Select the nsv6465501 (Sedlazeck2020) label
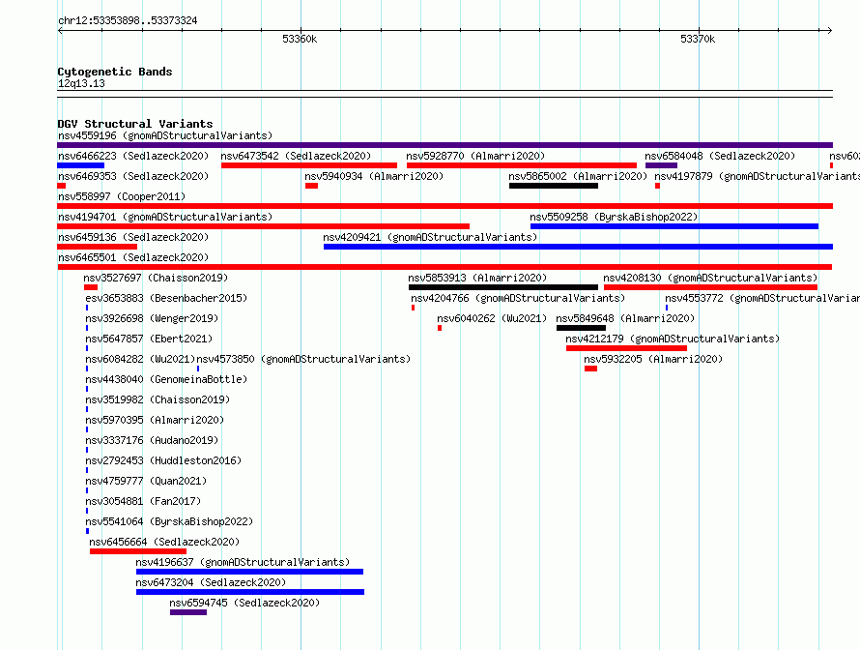 click(x=133, y=257)
